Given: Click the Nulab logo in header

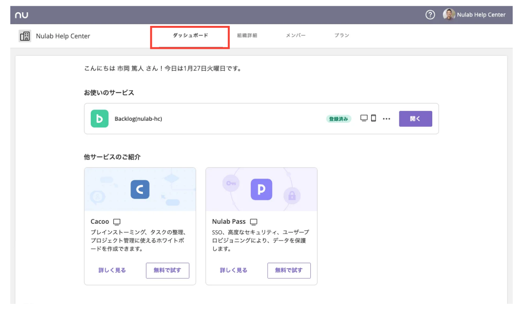Looking at the screenshot, I should 21,15.
